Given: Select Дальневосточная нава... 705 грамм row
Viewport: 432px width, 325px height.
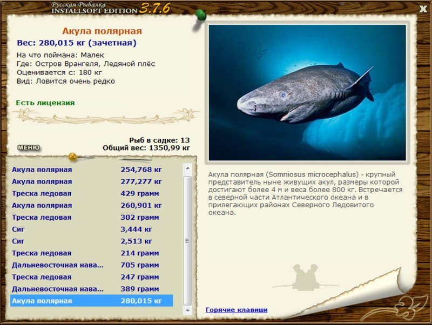Looking at the screenshot, I should (x=91, y=265).
